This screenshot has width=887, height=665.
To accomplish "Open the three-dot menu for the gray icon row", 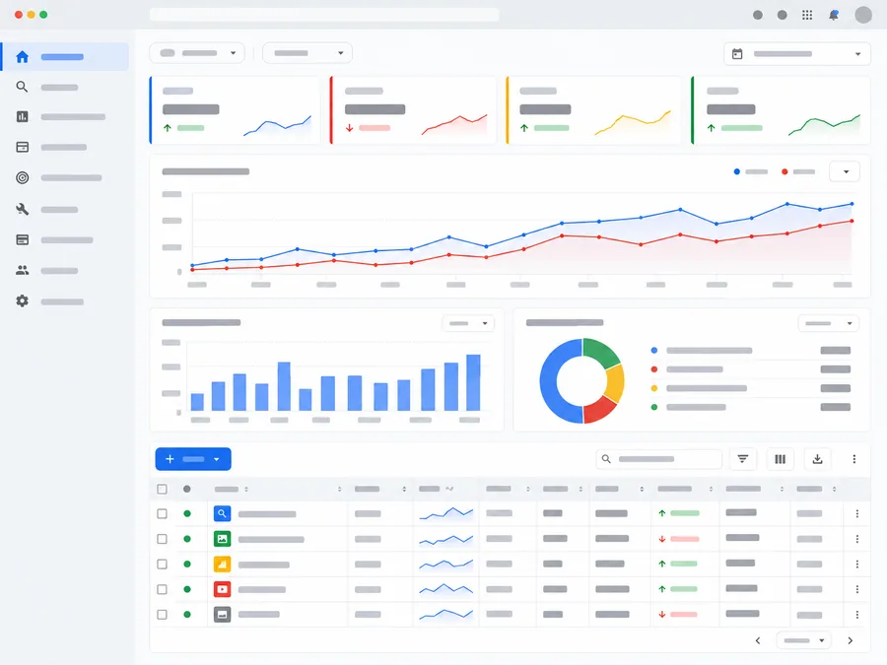I will [857, 614].
